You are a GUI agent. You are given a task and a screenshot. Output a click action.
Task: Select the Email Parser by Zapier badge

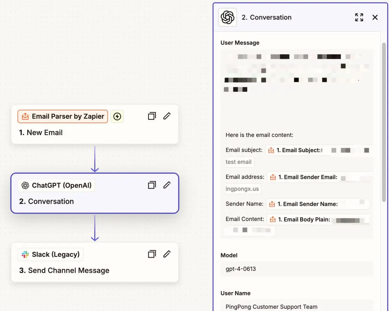point(63,117)
